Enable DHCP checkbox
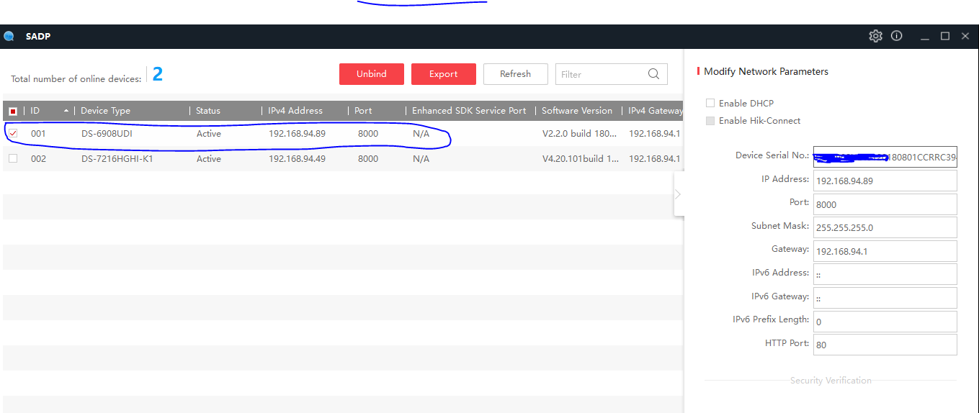This screenshot has height=413, width=979. tap(710, 104)
